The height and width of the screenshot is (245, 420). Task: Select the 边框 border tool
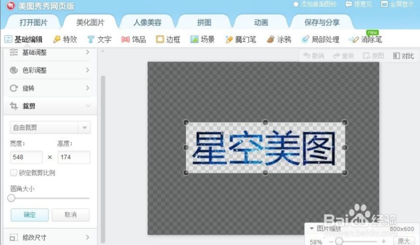[x=168, y=39]
